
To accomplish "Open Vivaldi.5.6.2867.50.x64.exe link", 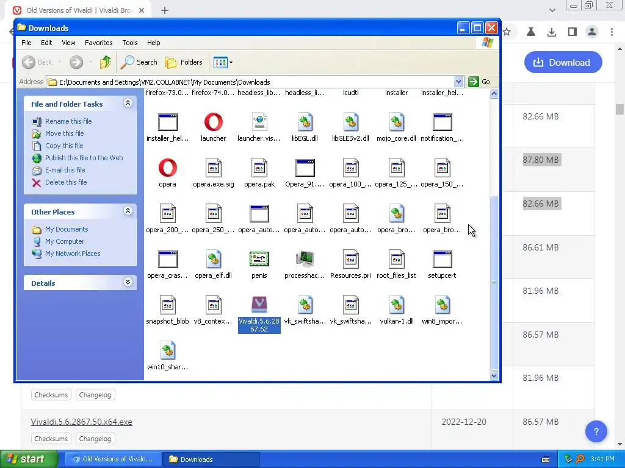I will point(81,422).
